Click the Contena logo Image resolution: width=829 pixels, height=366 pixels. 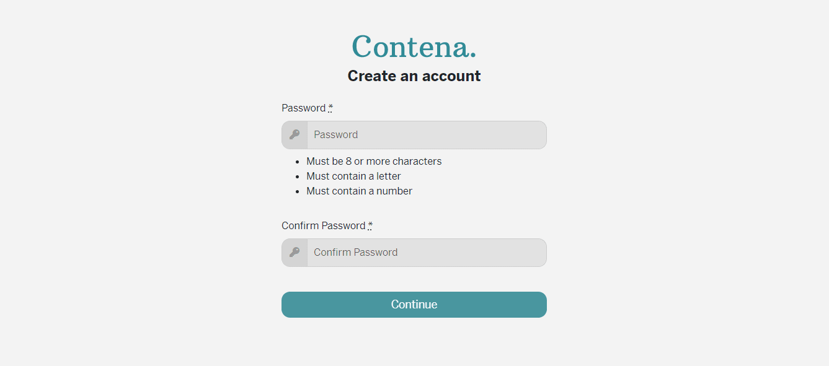coord(414,46)
